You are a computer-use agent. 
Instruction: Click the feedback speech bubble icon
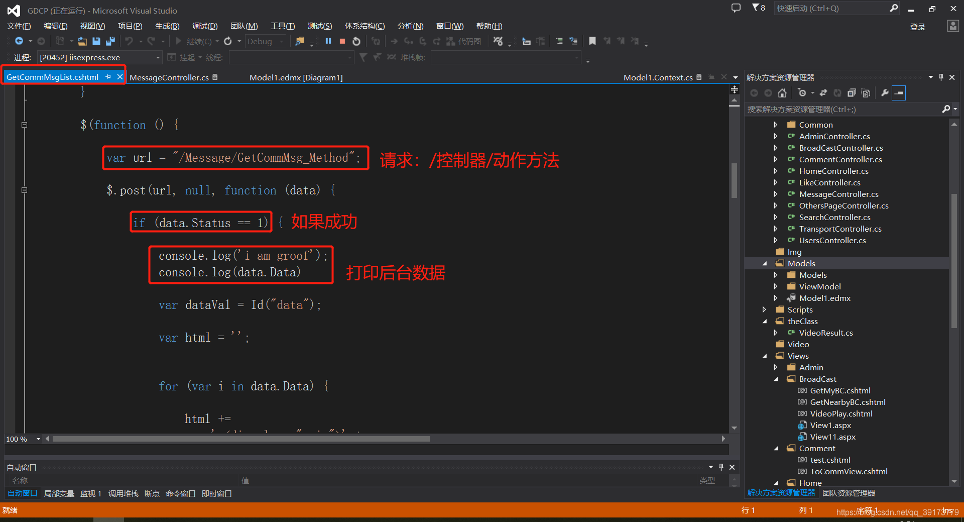tap(736, 8)
